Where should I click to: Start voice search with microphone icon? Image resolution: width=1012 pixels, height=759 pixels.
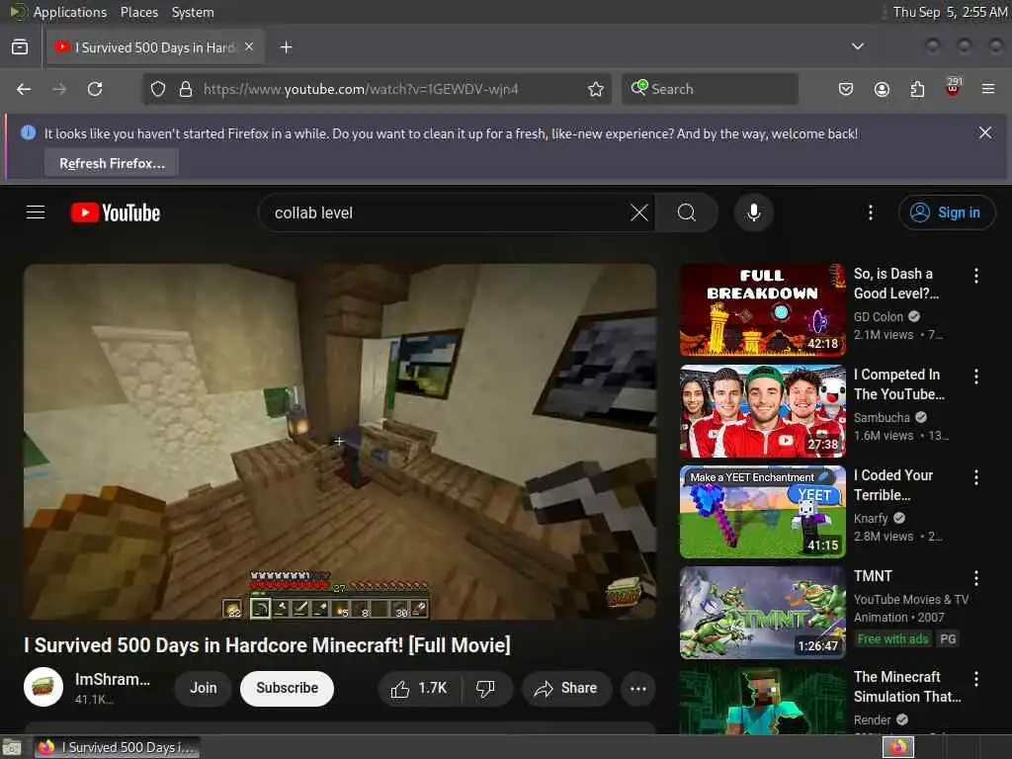tap(753, 212)
